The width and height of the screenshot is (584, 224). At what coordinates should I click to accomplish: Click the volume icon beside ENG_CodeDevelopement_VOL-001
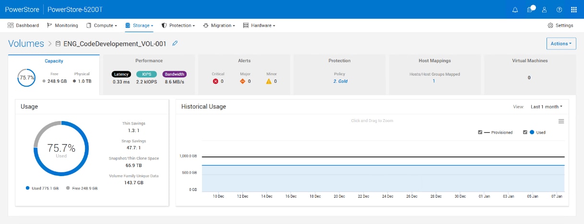[58, 44]
